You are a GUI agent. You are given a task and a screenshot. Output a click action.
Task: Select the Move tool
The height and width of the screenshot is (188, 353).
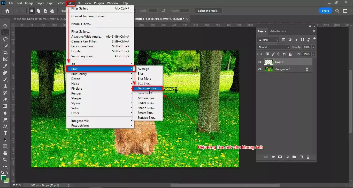5,26
